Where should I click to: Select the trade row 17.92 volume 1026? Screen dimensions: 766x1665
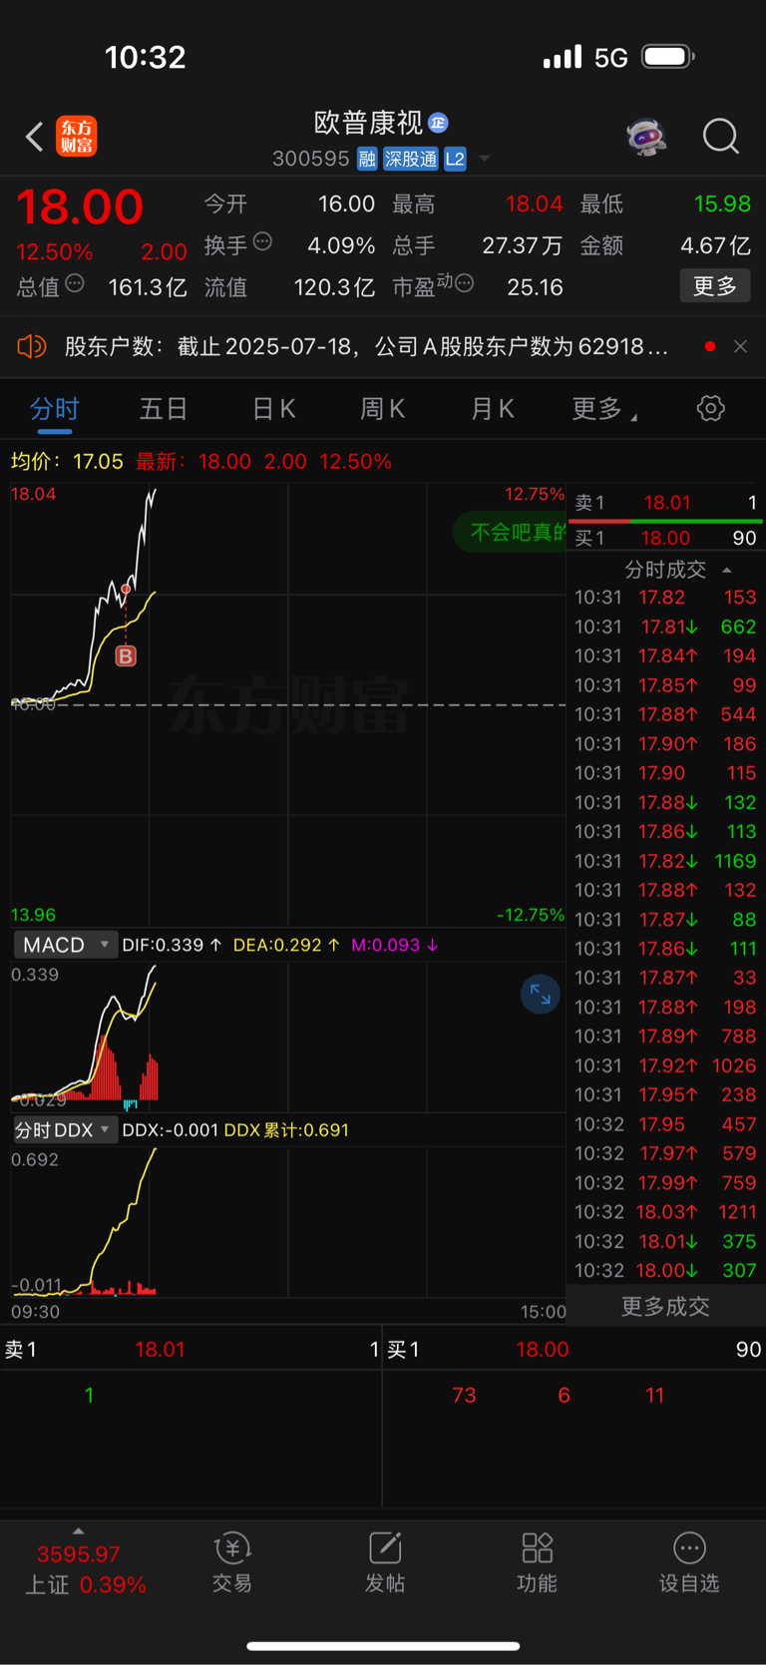pyautogui.click(x=666, y=1065)
